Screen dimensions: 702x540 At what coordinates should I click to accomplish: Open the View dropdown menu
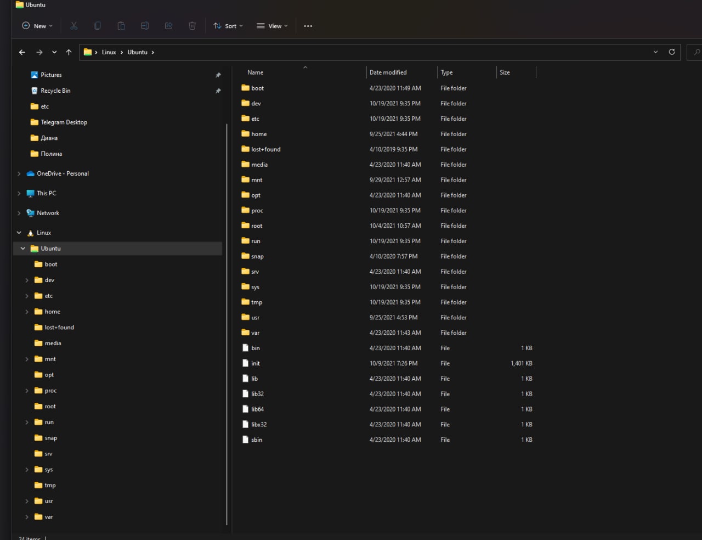[272, 26]
